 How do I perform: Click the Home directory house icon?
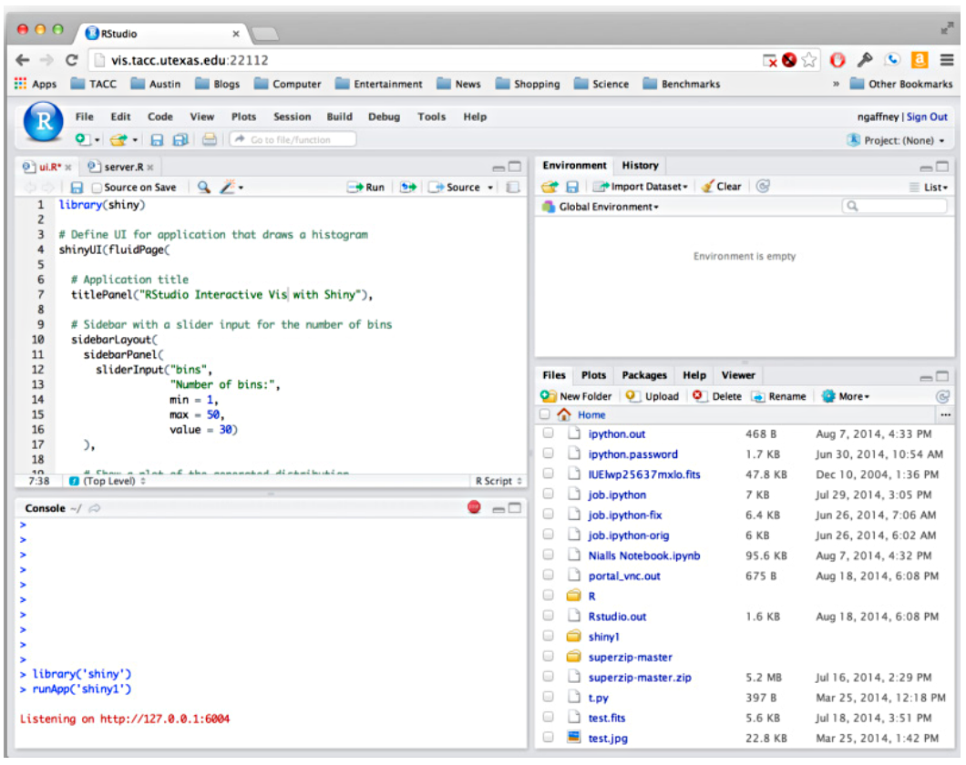pos(564,414)
